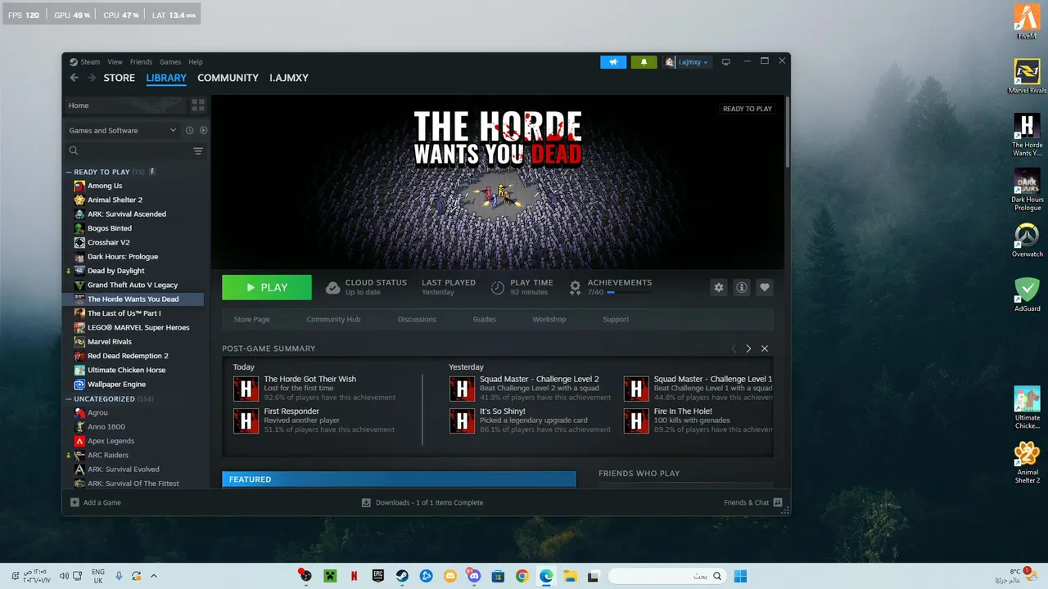The image size is (1048, 589).
Task: Open the Community Hub link
Action: pyautogui.click(x=333, y=319)
